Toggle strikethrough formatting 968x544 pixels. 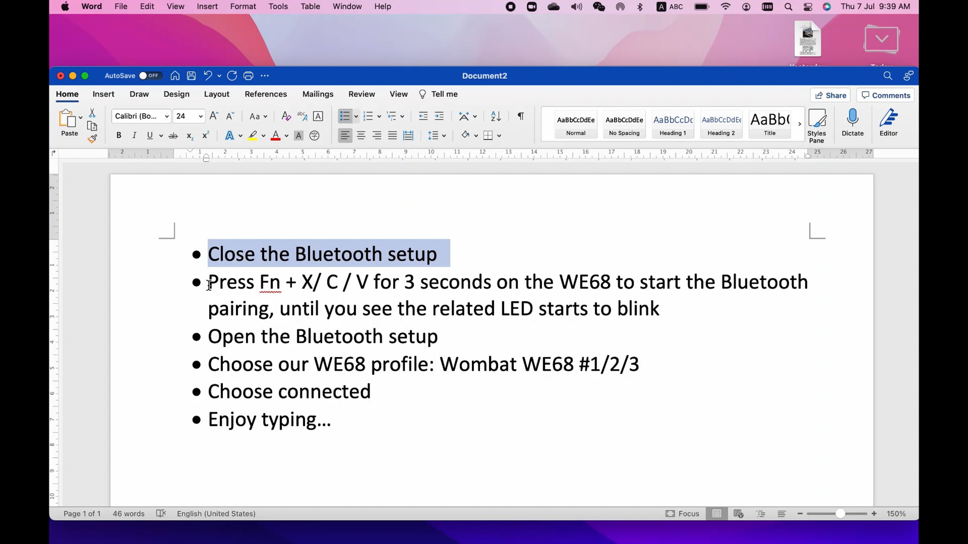173,136
